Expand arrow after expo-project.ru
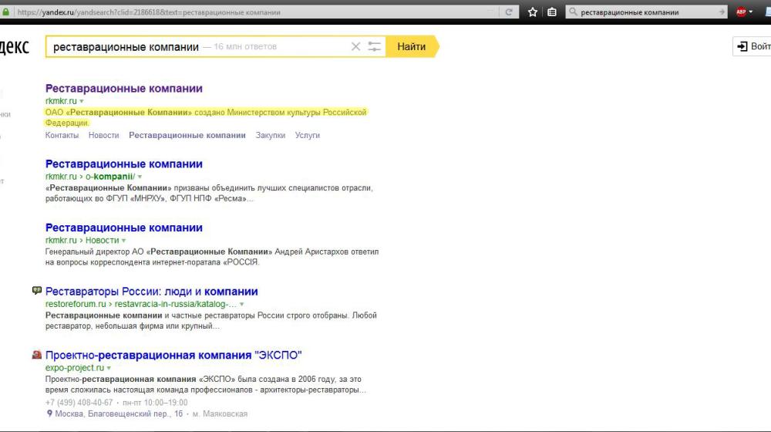 [x=109, y=368]
